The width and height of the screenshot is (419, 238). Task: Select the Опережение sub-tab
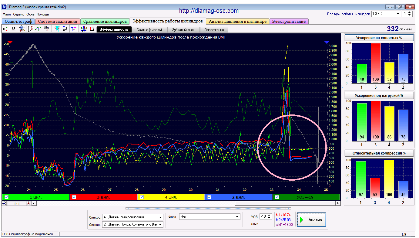[214, 30]
